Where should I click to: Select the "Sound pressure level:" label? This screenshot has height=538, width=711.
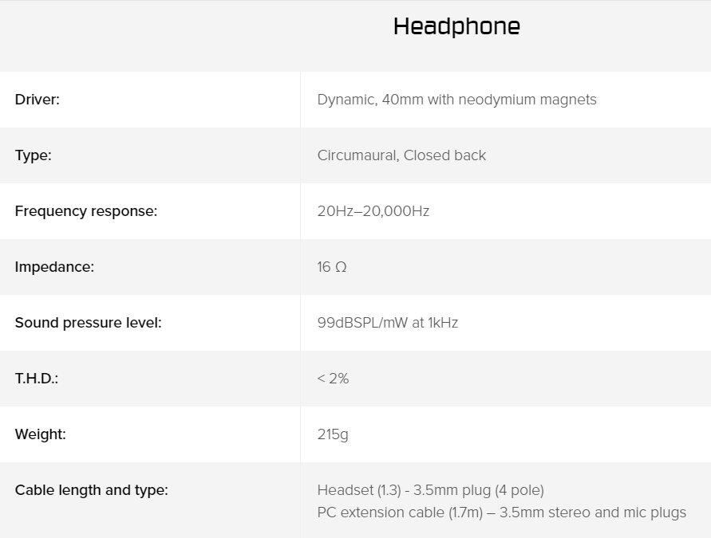point(88,323)
